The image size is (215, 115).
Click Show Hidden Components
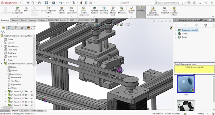coord(84,11)
